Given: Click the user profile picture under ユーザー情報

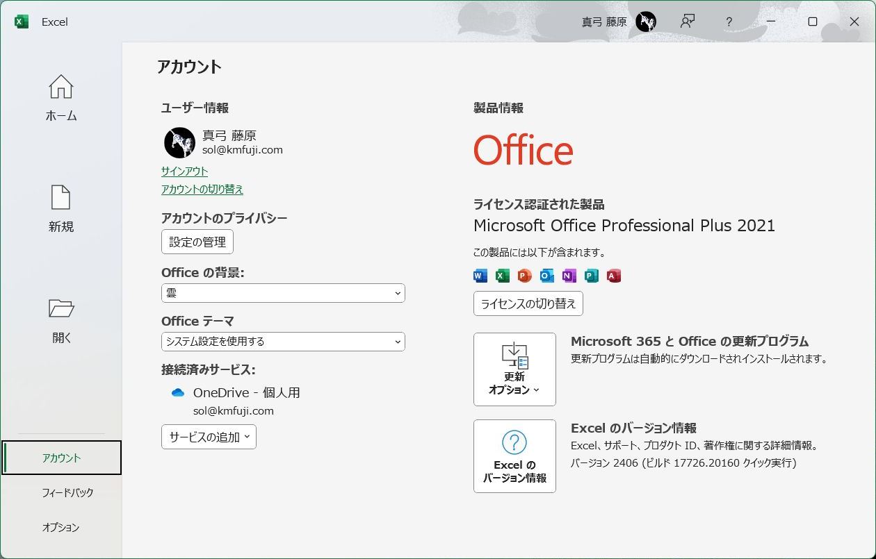Looking at the screenshot, I should [x=179, y=142].
